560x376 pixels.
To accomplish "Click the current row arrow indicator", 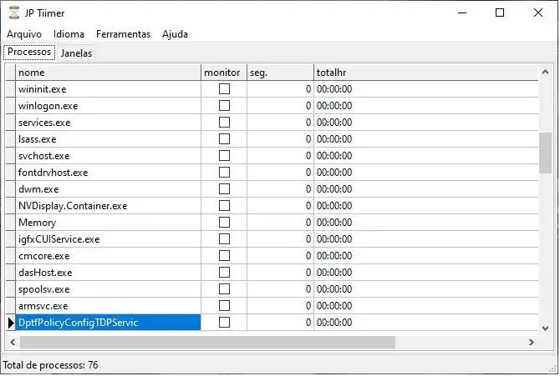I will [x=11, y=323].
